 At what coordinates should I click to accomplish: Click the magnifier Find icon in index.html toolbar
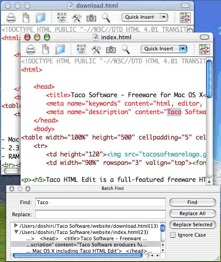[126, 49]
